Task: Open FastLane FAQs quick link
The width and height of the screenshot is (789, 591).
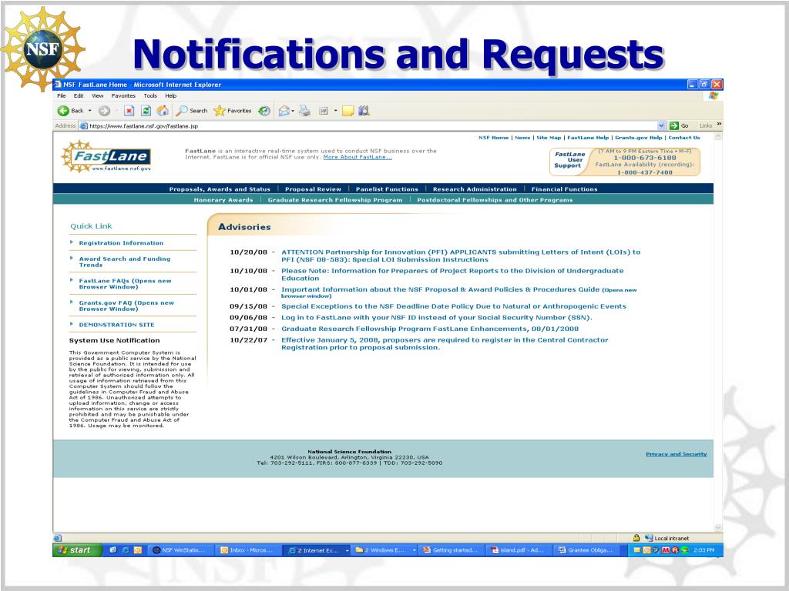Action: click(x=125, y=284)
